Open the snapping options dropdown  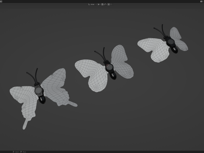pos(105,4)
